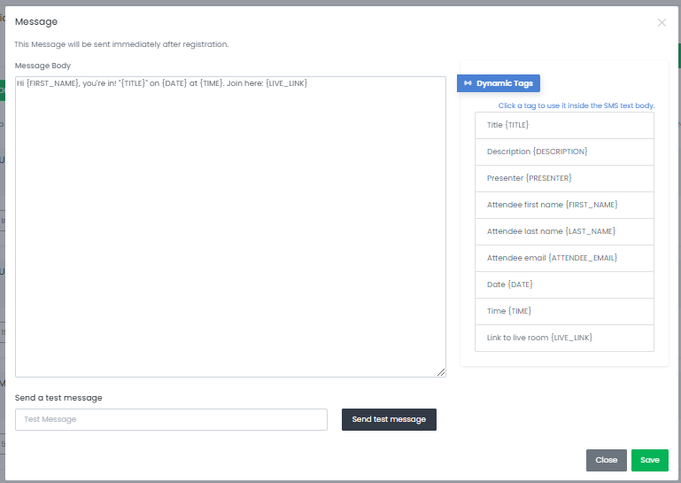Image resolution: width=681 pixels, height=483 pixels.
Task: Save the message with the green Save button
Action: tap(649, 460)
